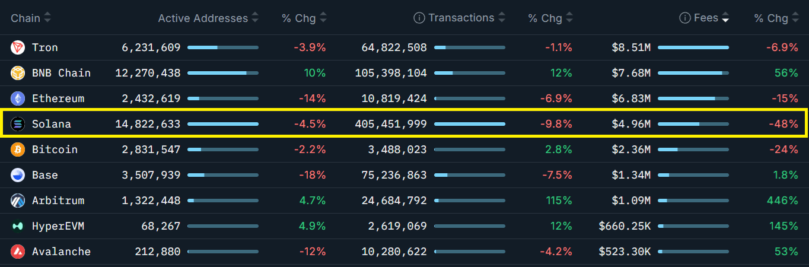The height and width of the screenshot is (267, 809).
Task: Click the Base chain logo icon
Action: 18,175
